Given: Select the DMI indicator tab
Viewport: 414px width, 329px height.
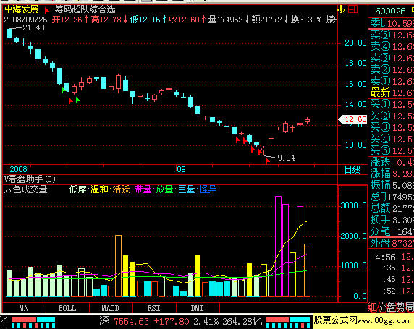Looking at the screenshot, I should [x=198, y=308].
